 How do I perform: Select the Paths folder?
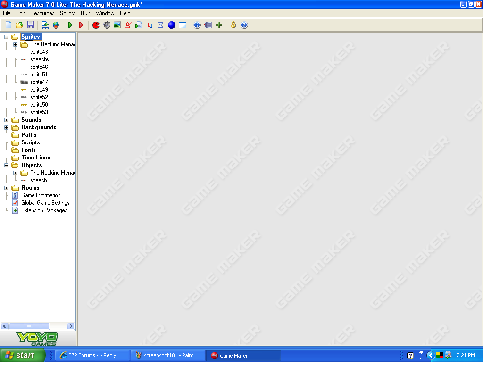point(29,135)
